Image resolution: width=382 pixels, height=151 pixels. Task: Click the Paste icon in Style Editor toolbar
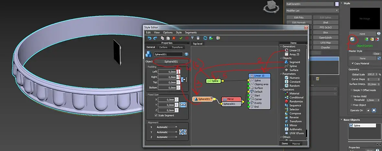168,38
